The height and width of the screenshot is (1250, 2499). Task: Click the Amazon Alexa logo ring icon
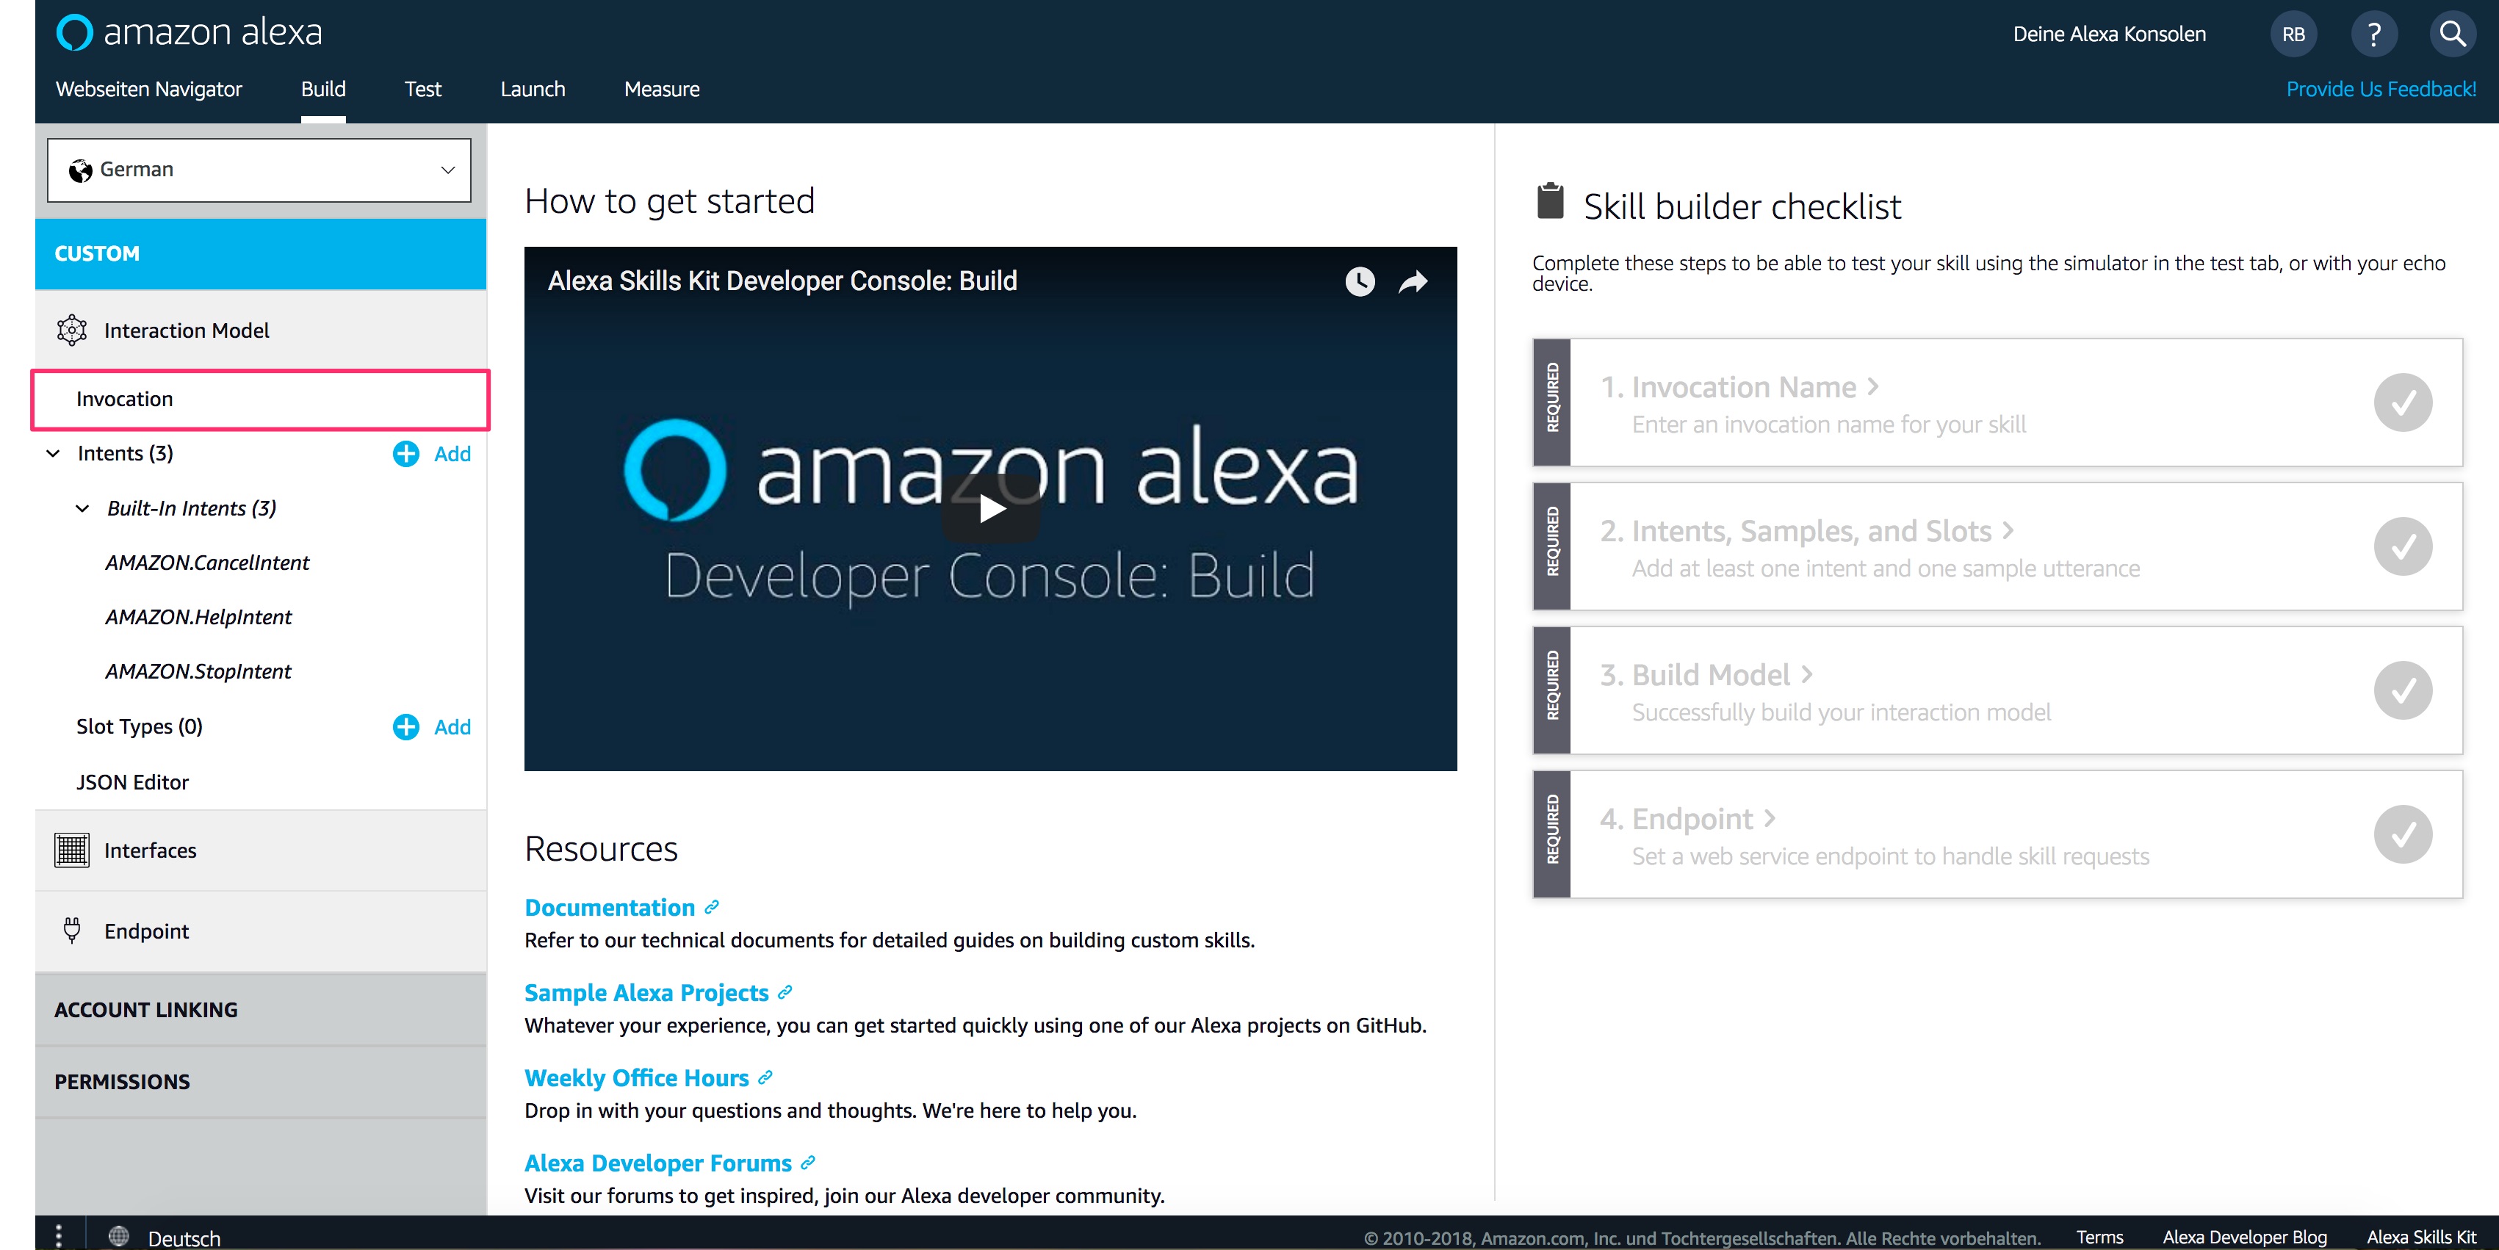click(75, 32)
